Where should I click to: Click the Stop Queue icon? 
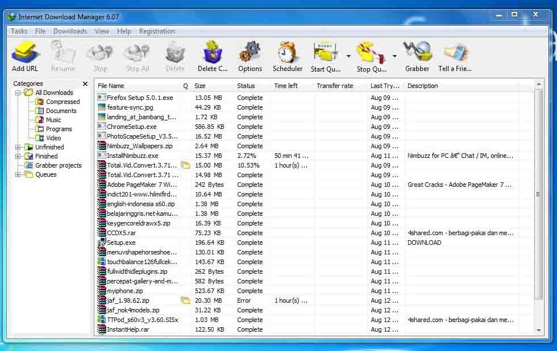coord(371,52)
